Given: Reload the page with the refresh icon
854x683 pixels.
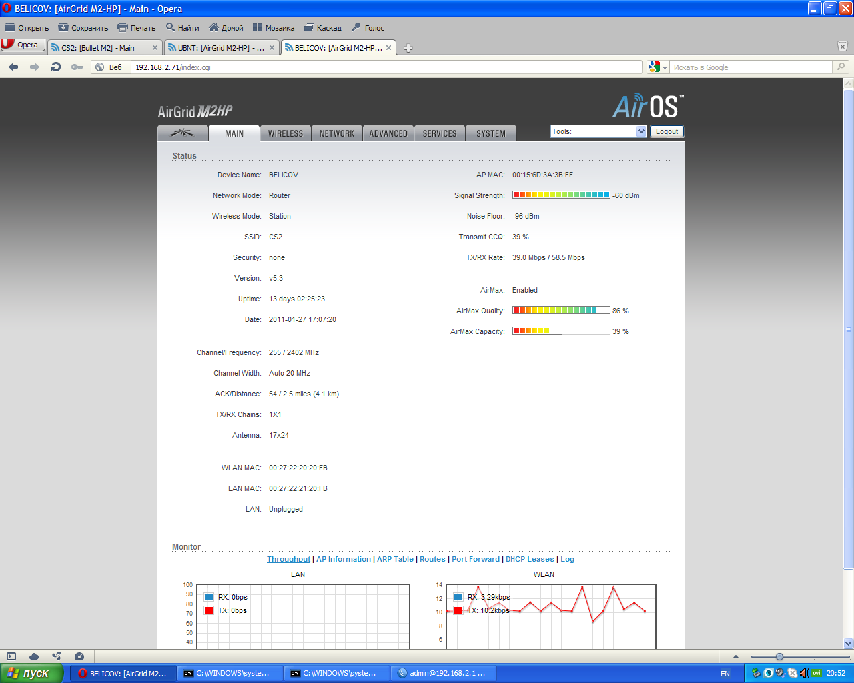Looking at the screenshot, I should point(56,67).
